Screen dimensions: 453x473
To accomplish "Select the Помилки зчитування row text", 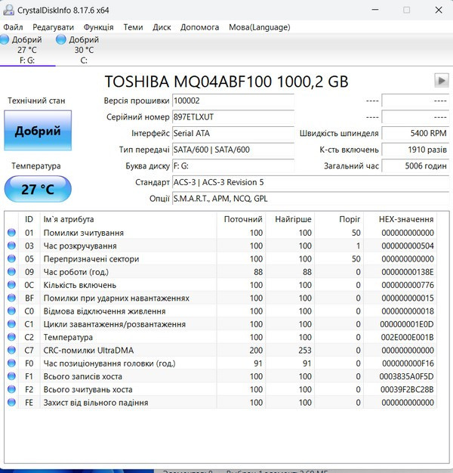I will pos(84,233).
